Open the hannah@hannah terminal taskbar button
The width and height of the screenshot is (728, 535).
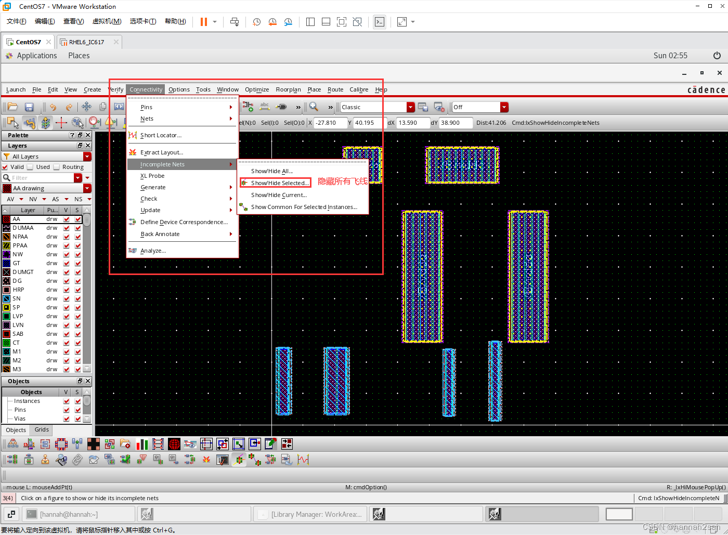click(78, 514)
